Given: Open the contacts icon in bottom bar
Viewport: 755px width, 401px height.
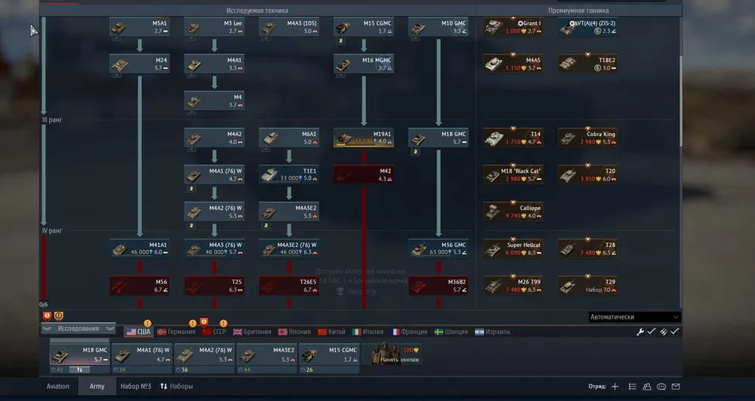Looking at the screenshot, I should (x=647, y=387).
